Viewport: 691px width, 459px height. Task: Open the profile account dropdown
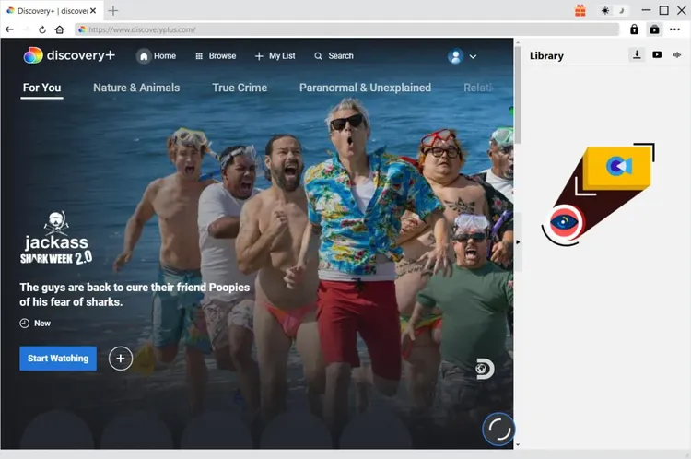point(463,56)
